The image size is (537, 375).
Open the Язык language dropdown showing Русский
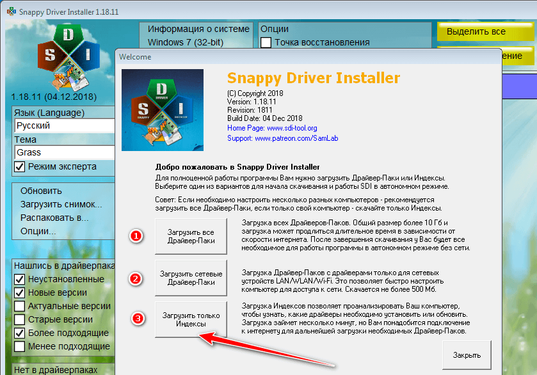click(x=65, y=125)
